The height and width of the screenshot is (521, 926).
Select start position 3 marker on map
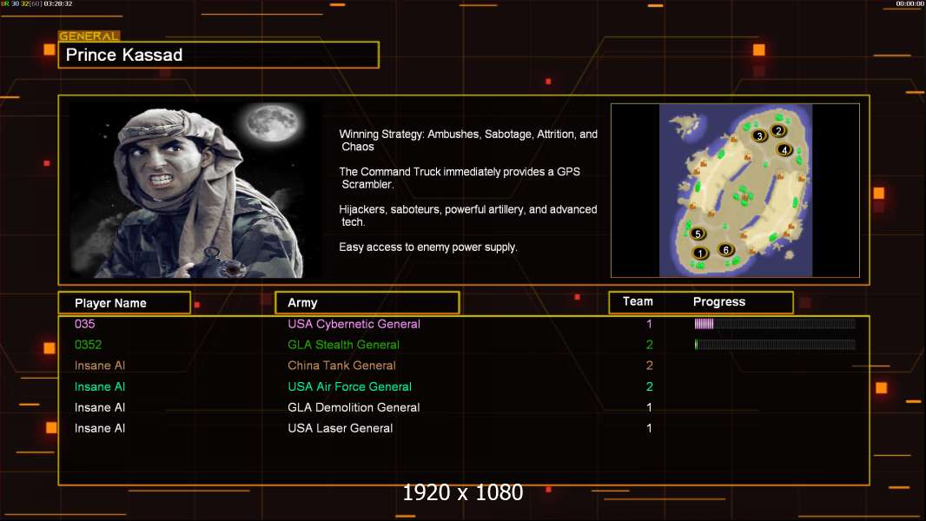coord(759,136)
